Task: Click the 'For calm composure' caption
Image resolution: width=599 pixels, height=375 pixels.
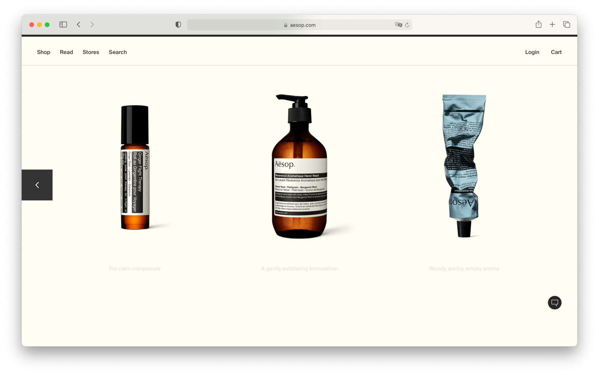Action: point(135,269)
